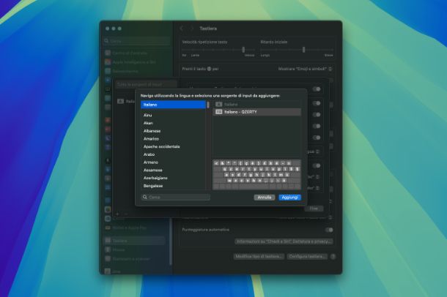Select Italiano in the language list
The height and width of the screenshot is (297, 447).
click(173, 105)
